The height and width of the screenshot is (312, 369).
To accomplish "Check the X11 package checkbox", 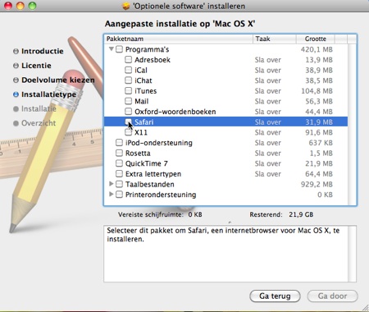I will point(128,132).
